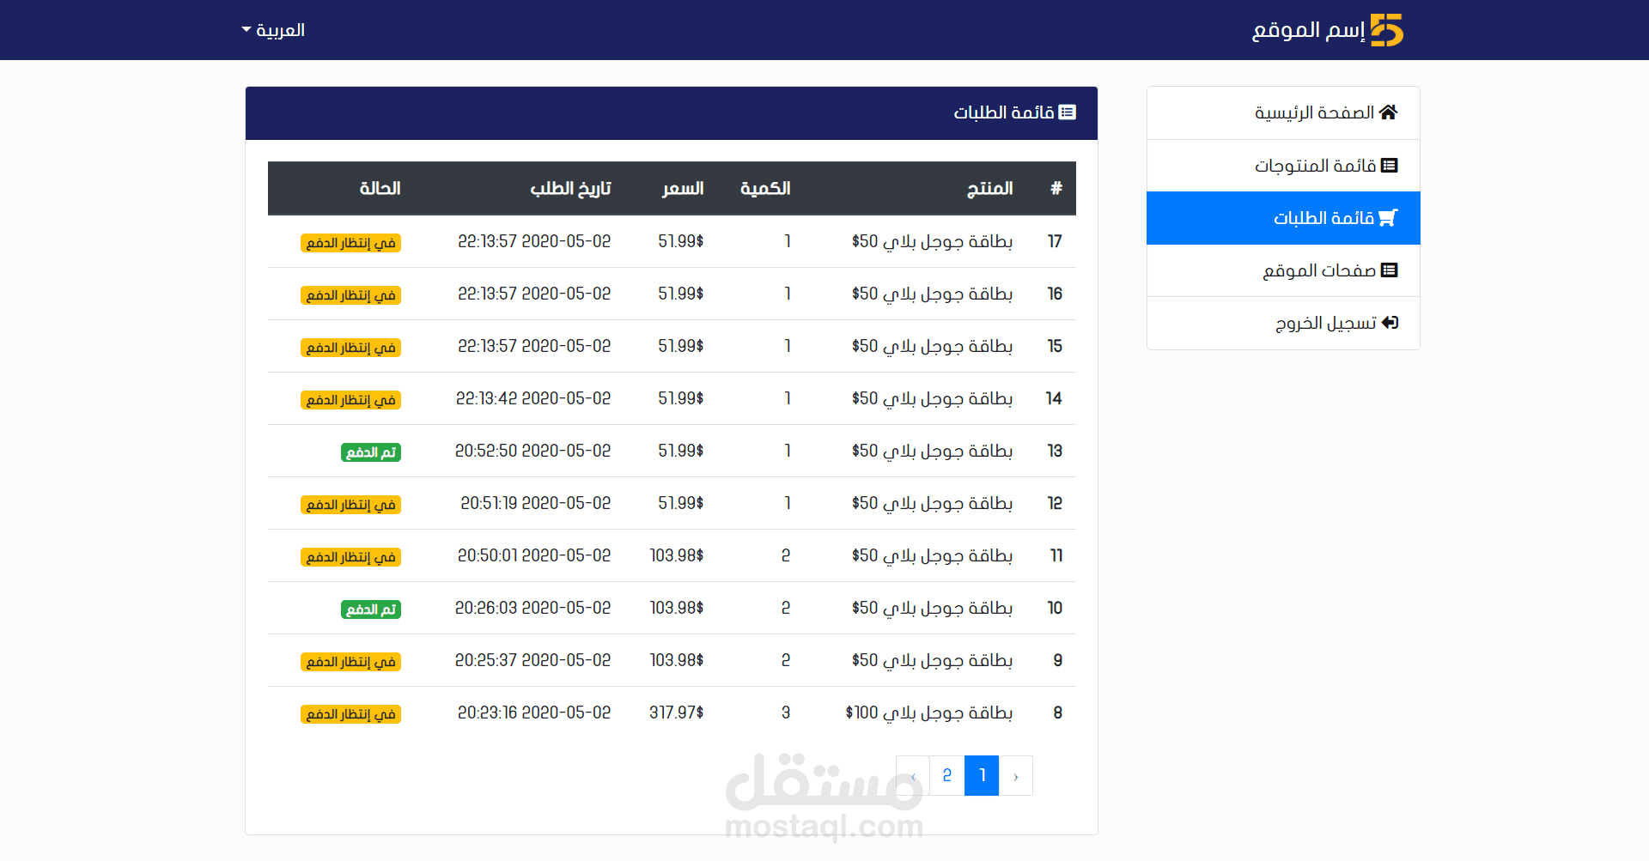The height and width of the screenshot is (861, 1649).
Task: Click order number 14
Action: point(1054,398)
